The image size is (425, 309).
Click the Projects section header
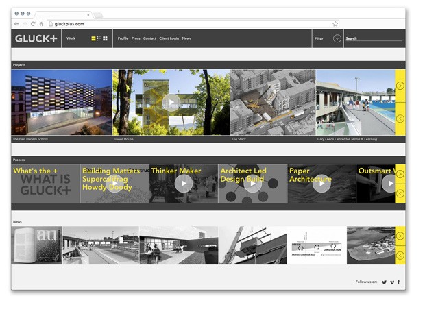click(x=208, y=65)
